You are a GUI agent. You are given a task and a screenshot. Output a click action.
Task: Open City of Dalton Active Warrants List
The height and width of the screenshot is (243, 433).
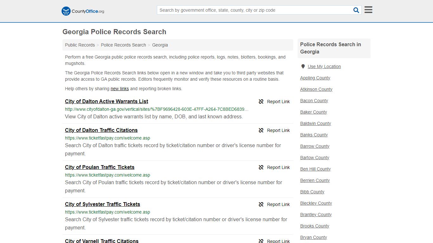[107, 101]
